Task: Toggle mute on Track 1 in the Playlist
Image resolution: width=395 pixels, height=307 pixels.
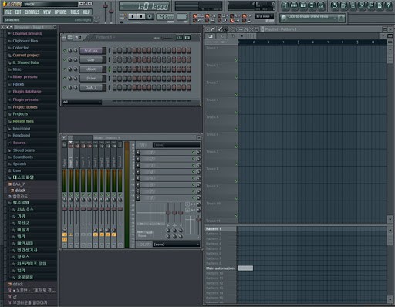Action: pyautogui.click(x=236, y=60)
